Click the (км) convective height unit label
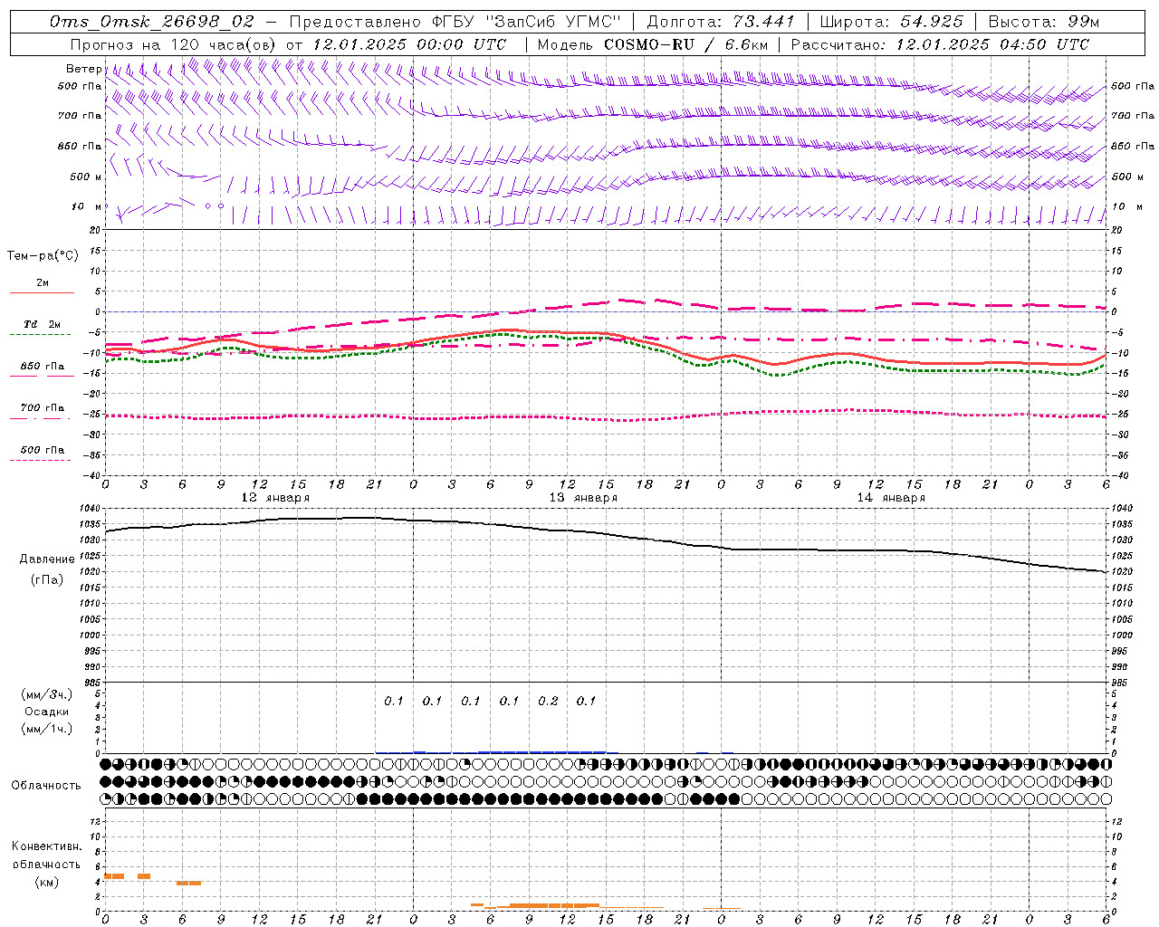 pos(47,882)
